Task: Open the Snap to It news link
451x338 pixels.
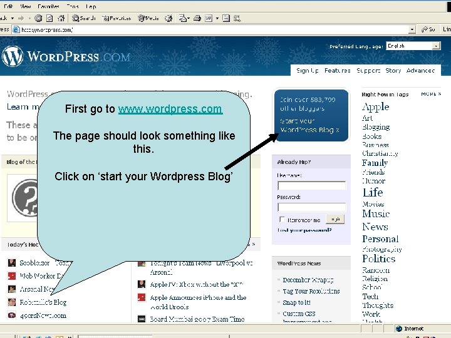Action: coord(296,302)
